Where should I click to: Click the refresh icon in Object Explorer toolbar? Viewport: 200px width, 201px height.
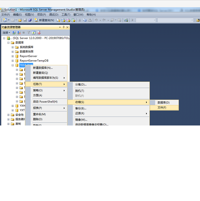(x=34, y=32)
